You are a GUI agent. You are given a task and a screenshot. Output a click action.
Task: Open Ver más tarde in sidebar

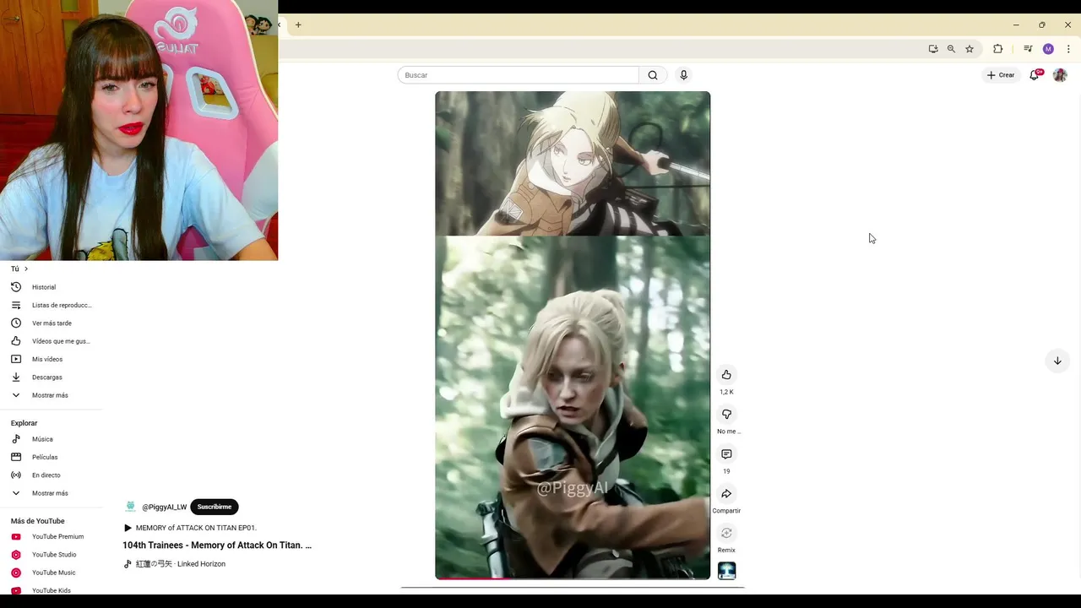(52, 323)
